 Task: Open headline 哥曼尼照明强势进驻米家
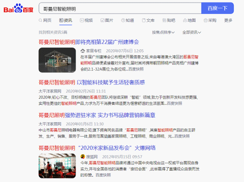pos(97,115)
